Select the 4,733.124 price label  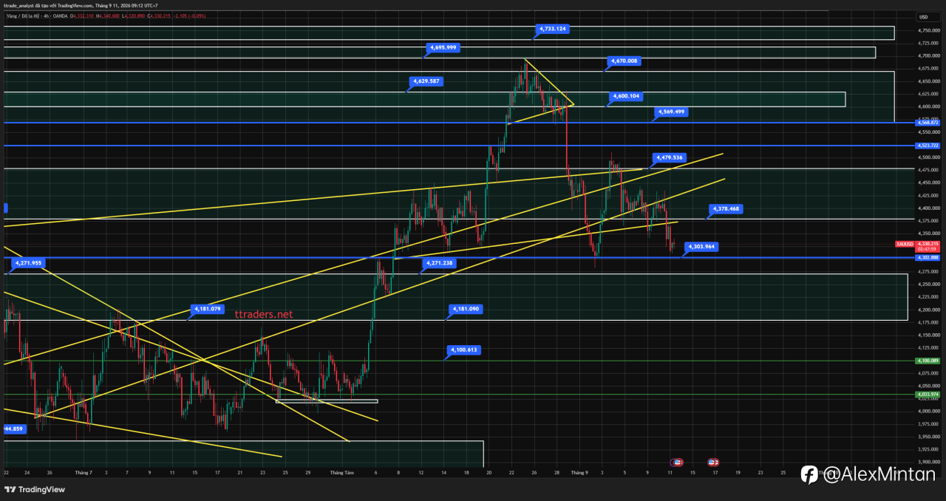point(552,29)
